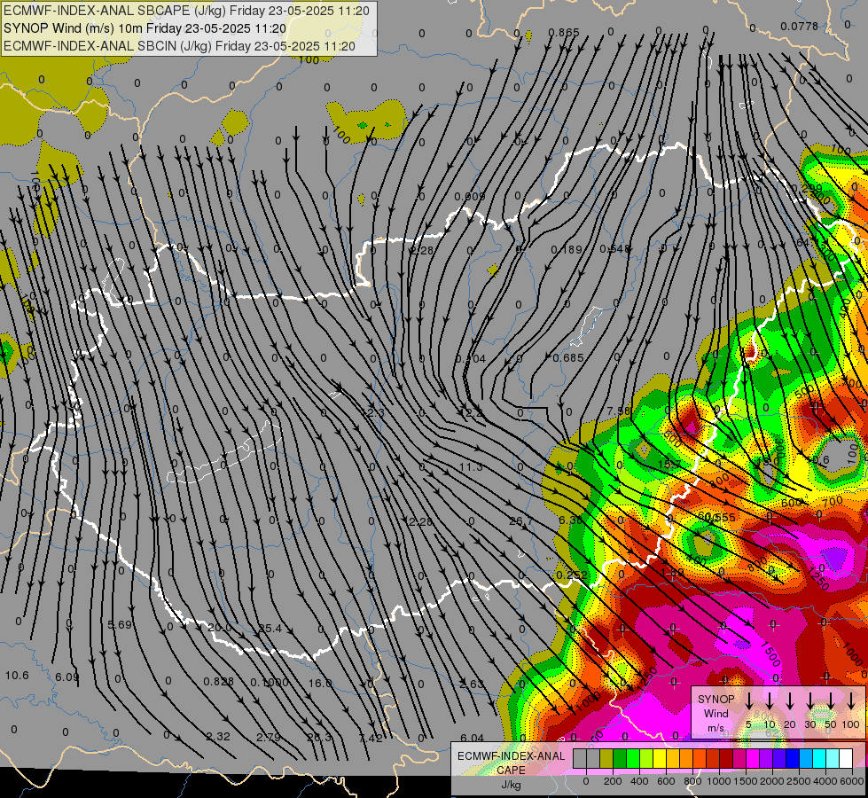Click the 2.32 value on the map
This screenshot has width=868, height=798.
217,737
